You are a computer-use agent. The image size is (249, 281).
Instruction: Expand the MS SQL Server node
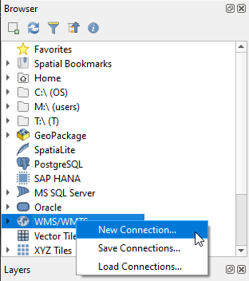(8, 192)
